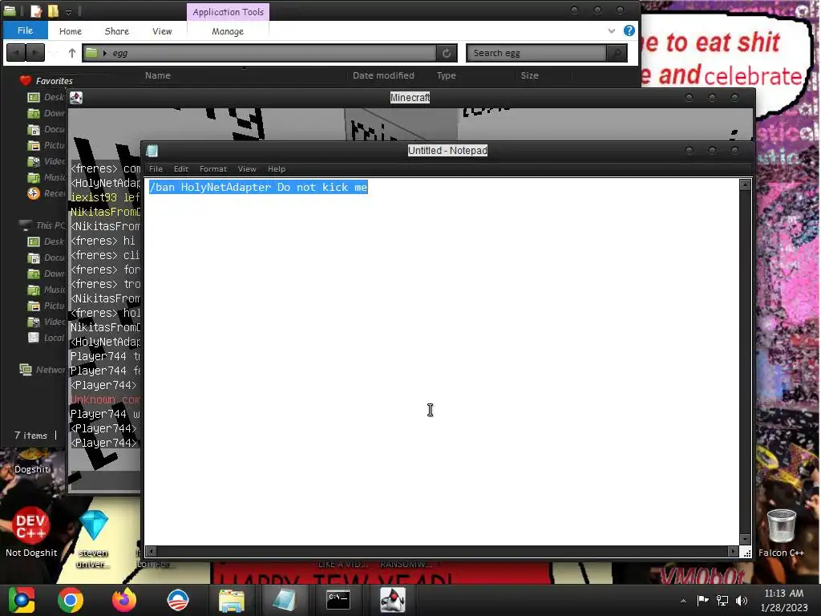Viewport: 821px width, 616px height.
Task: Click New folder icon in Explorer title bar
Action: point(53,11)
